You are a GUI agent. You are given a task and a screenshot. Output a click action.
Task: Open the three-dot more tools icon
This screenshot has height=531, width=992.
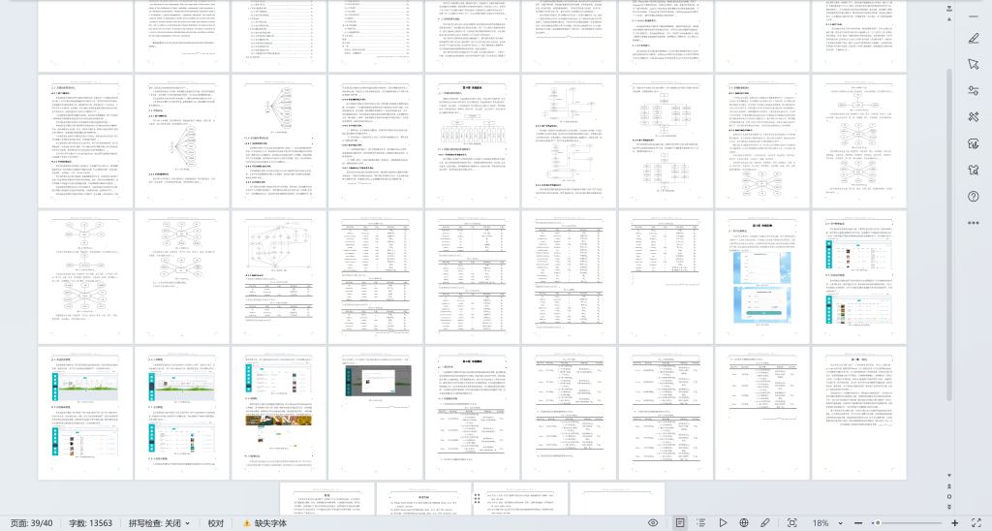973,223
